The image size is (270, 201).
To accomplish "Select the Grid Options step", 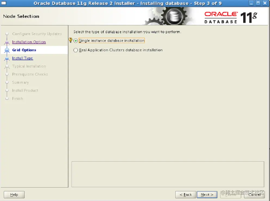I will tap(24, 50).
